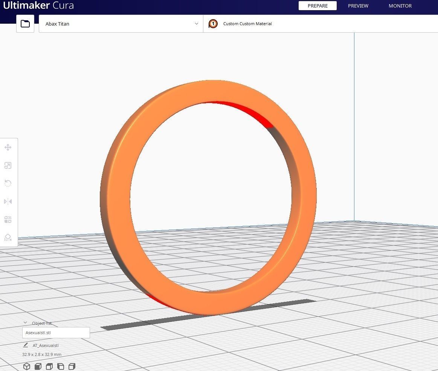Viewport: 438px width, 371px height.
Task: Open the Abax Titan printer dropdown
Action: point(121,24)
